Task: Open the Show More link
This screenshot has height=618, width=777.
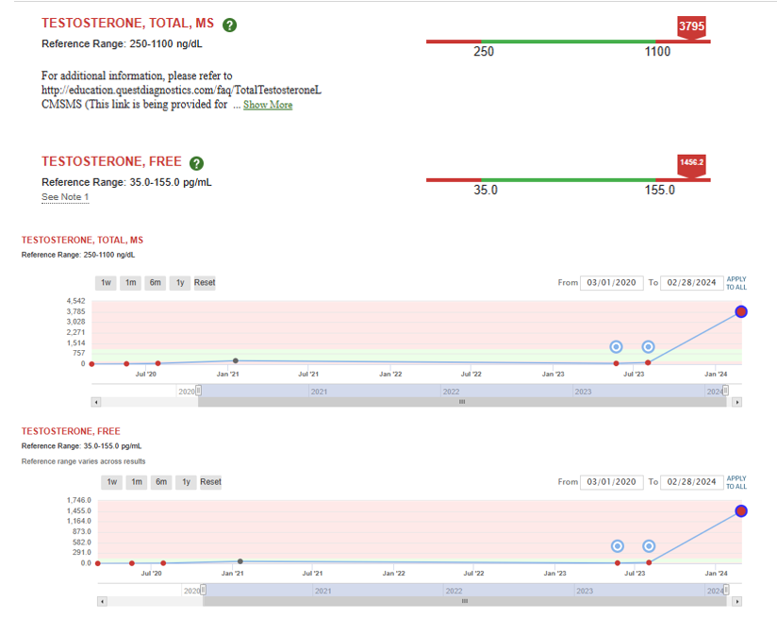Action: (268, 105)
